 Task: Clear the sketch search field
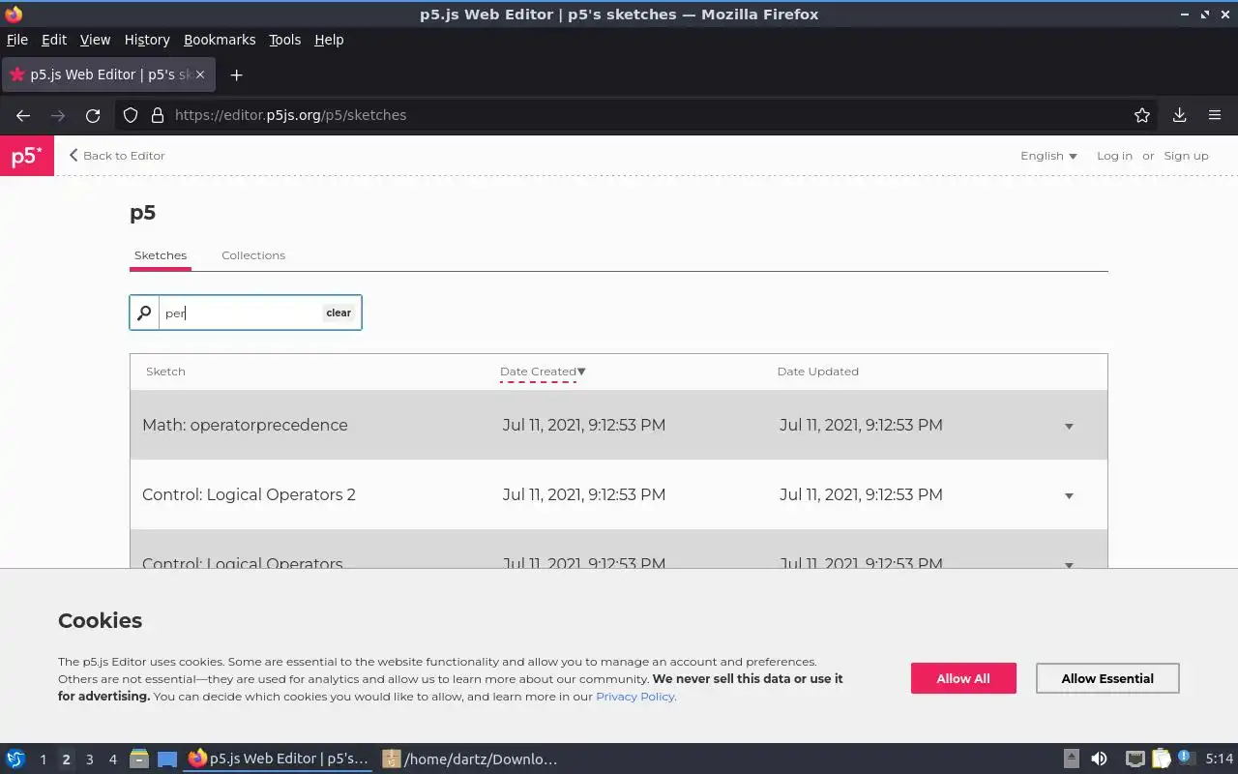click(339, 313)
